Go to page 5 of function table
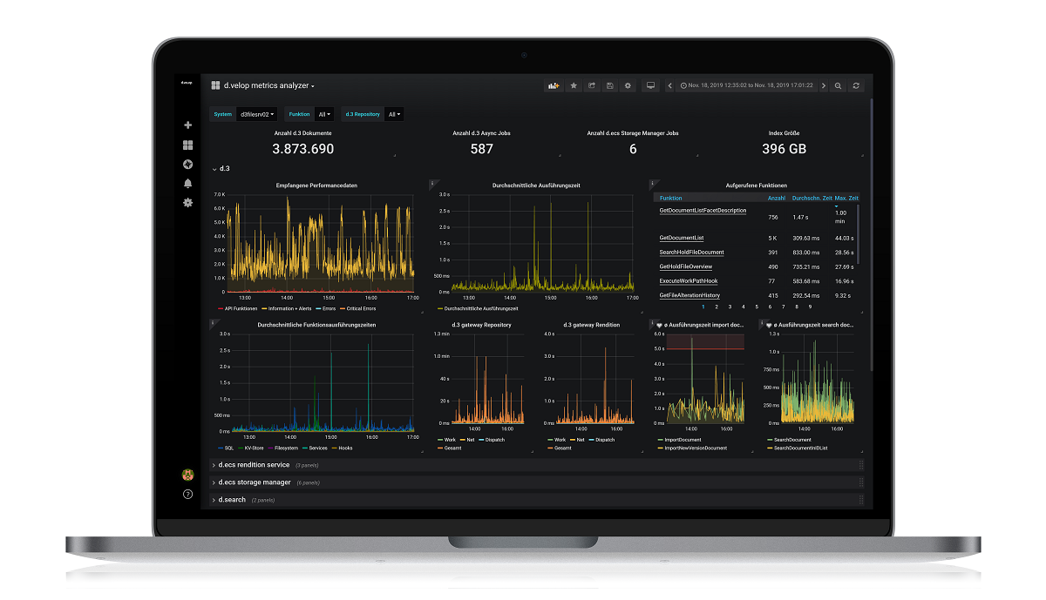This screenshot has height=600, width=1046. point(757,307)
